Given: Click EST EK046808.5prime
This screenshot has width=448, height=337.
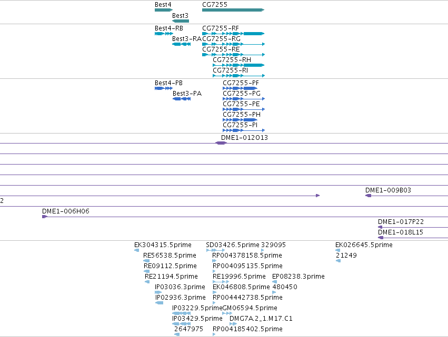Looking at the screenshot, I should (x=242, y=287).
